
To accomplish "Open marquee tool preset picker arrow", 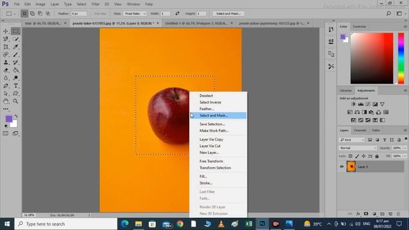I will click(x=15, y=13).
